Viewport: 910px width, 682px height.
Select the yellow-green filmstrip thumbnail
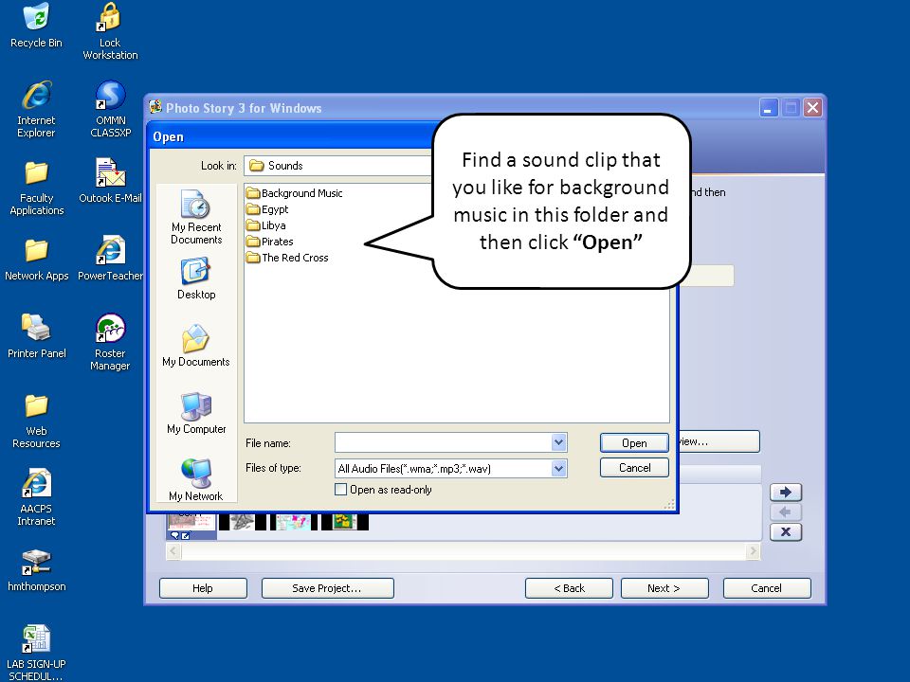[344, 522]
